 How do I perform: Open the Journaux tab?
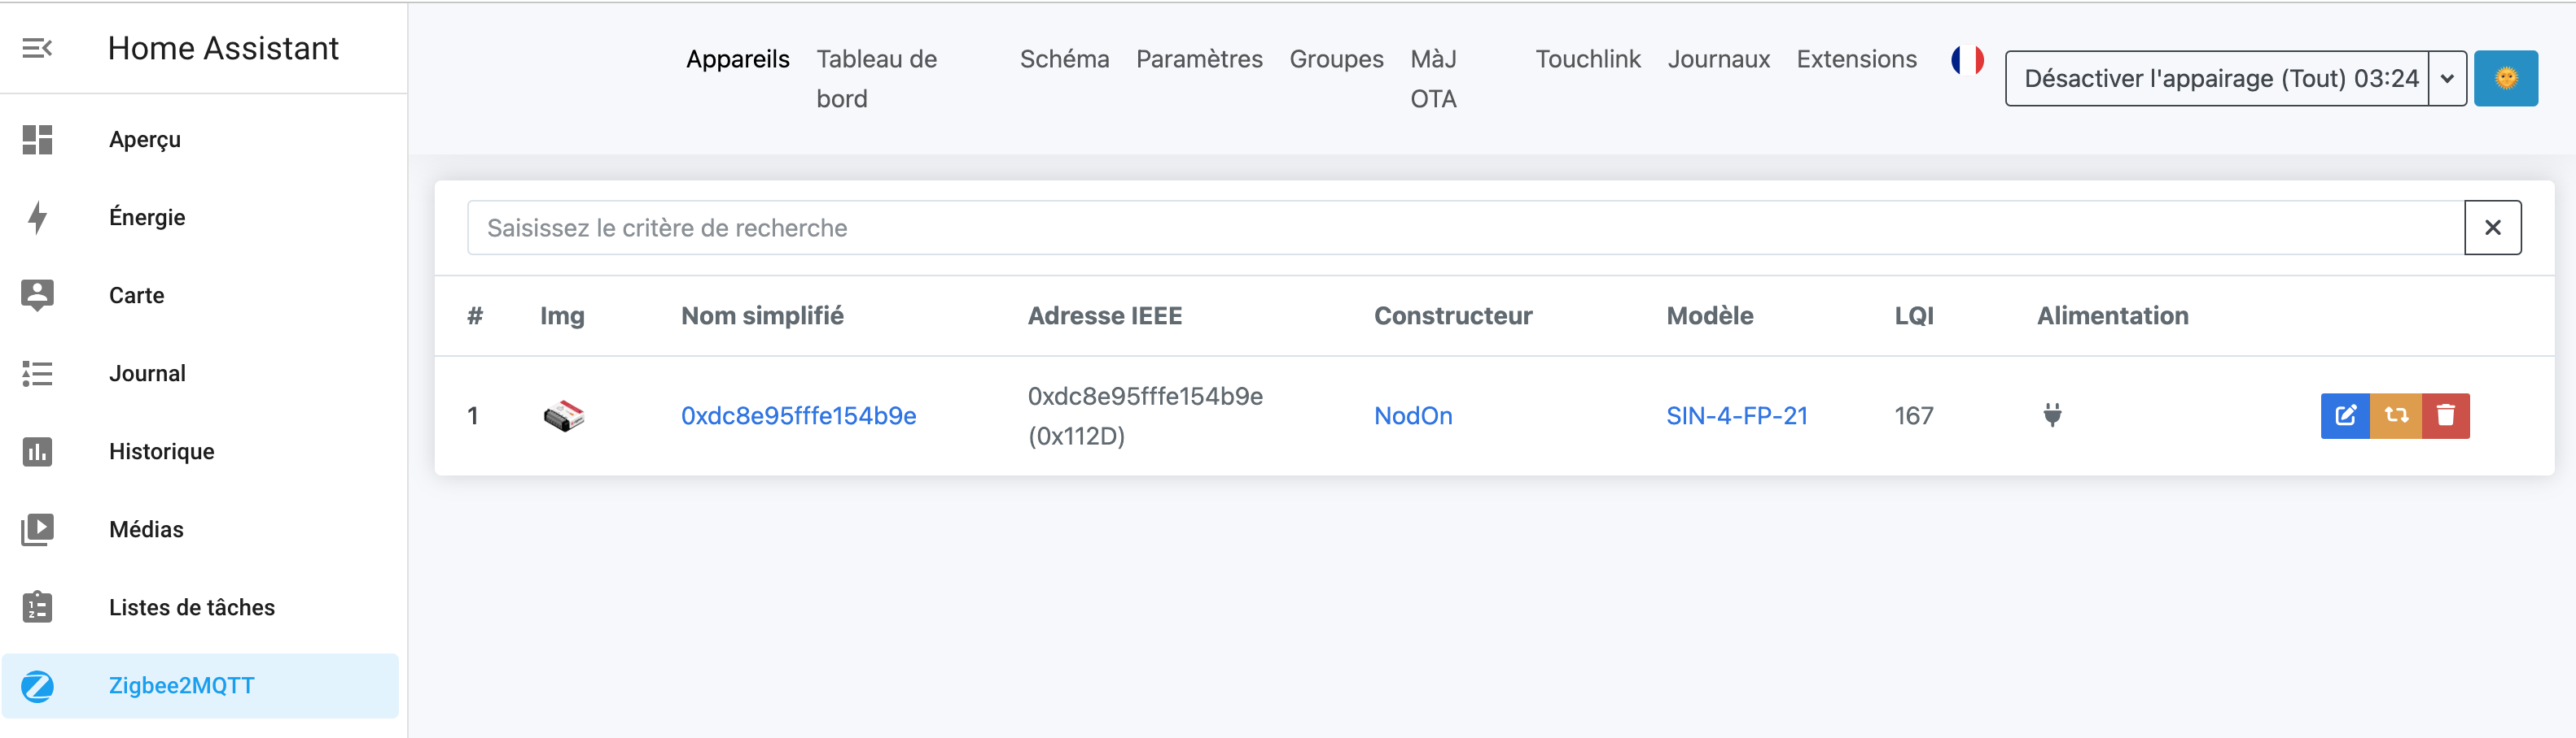(x=1718, y=59)
